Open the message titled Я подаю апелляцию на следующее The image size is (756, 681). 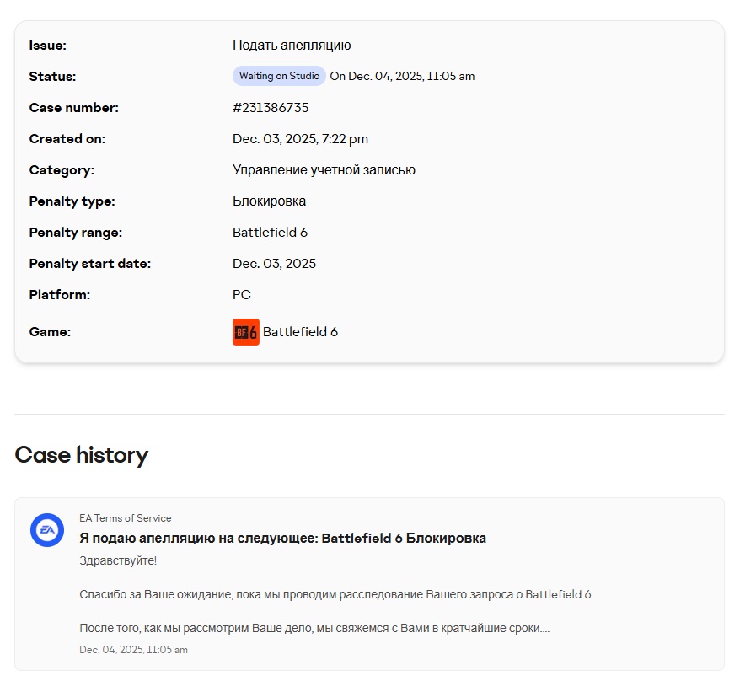(x=282, y=538)
